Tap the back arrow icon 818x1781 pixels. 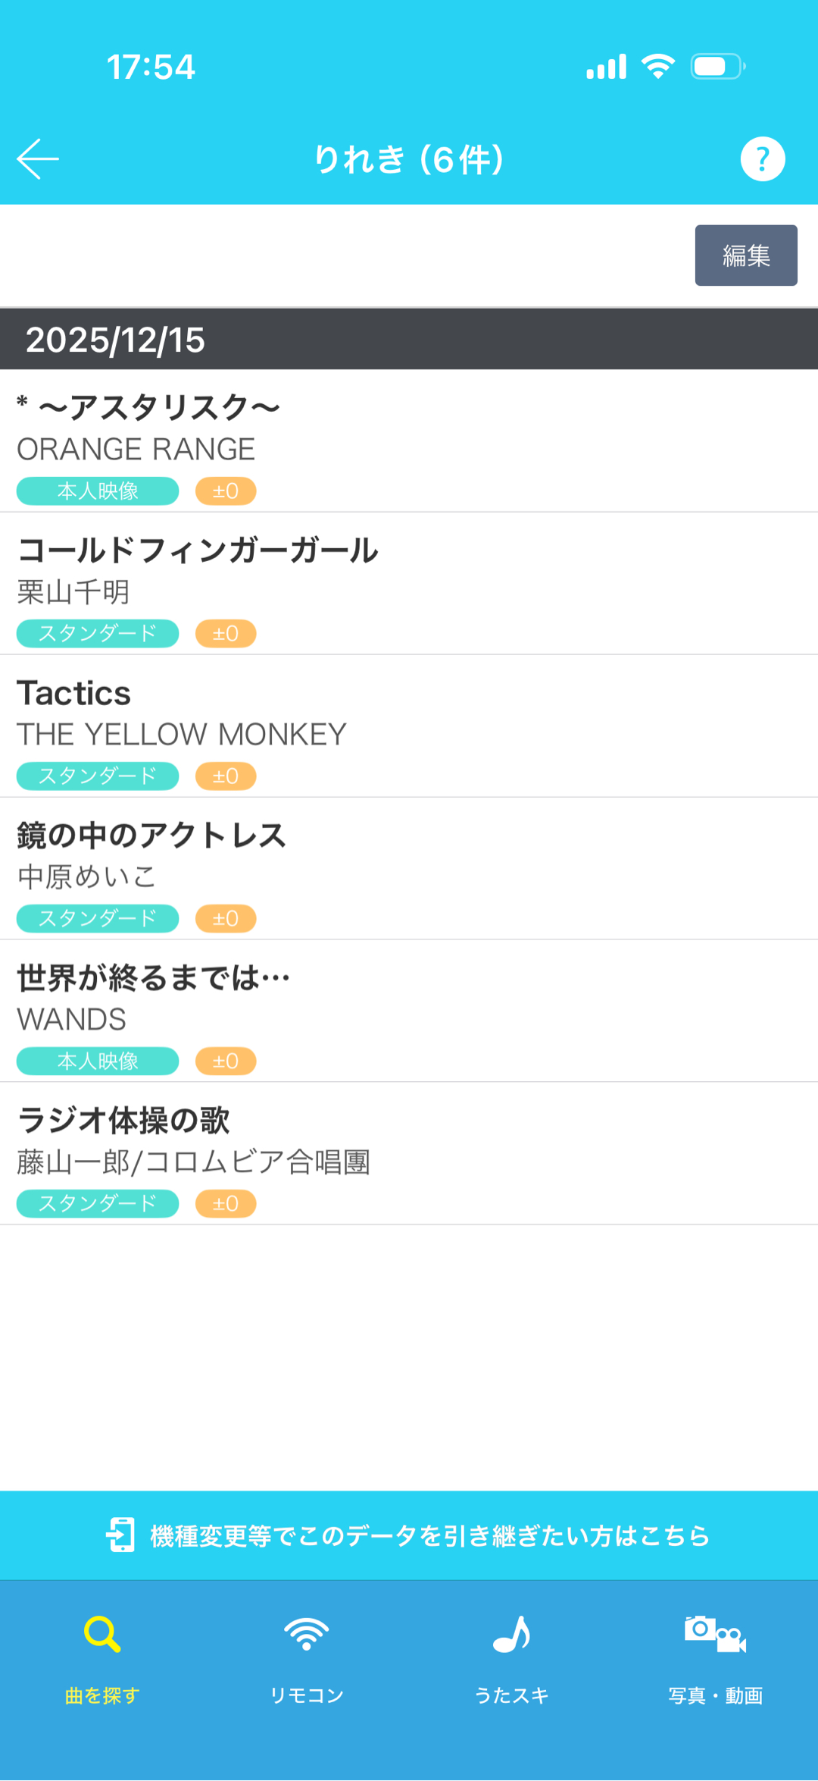[x=38, y=159]
